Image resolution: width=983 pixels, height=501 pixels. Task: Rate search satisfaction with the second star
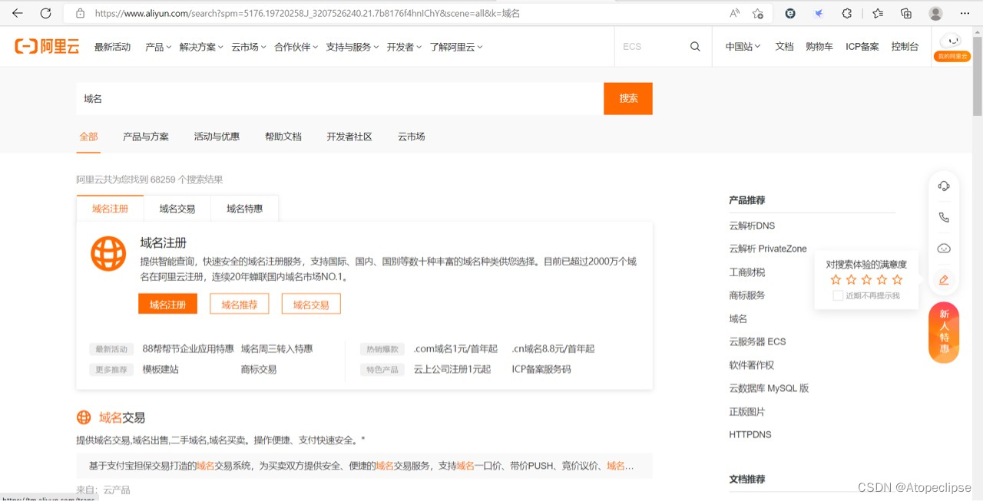point(851,280)
